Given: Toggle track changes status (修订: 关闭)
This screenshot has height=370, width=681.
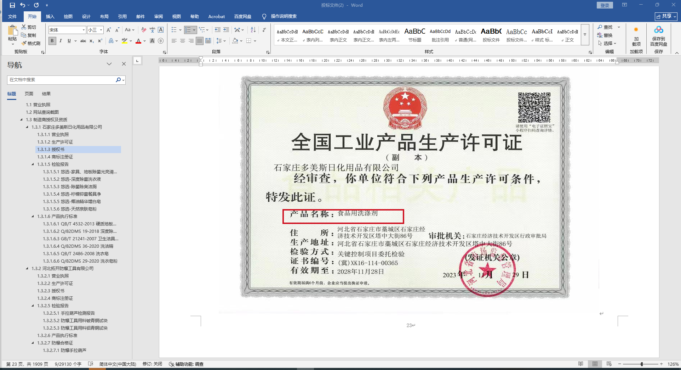Looking at the screenshot, I should [152, 364].
